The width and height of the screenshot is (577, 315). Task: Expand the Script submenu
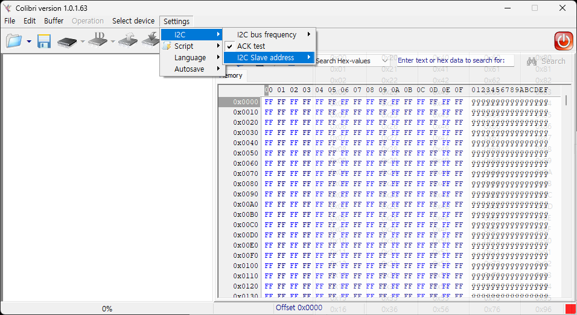coord(191,46)
